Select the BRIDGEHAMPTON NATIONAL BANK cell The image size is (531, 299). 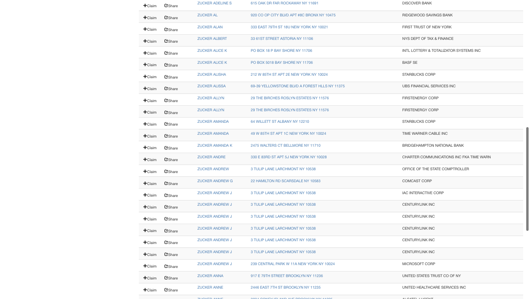tap(433, 146)
